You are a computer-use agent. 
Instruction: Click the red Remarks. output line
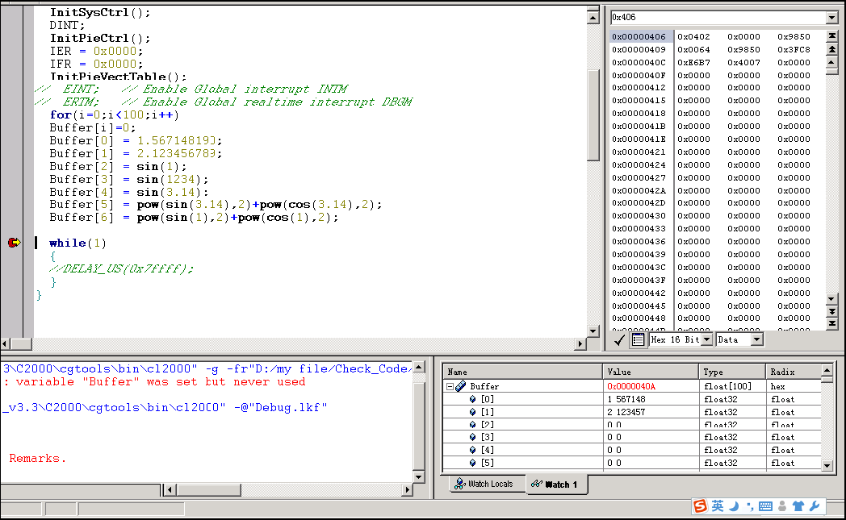coord(37,459)
